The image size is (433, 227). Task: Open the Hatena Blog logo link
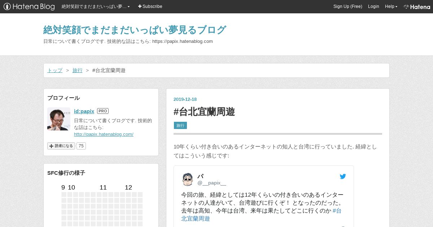click(x=29, y=6)
